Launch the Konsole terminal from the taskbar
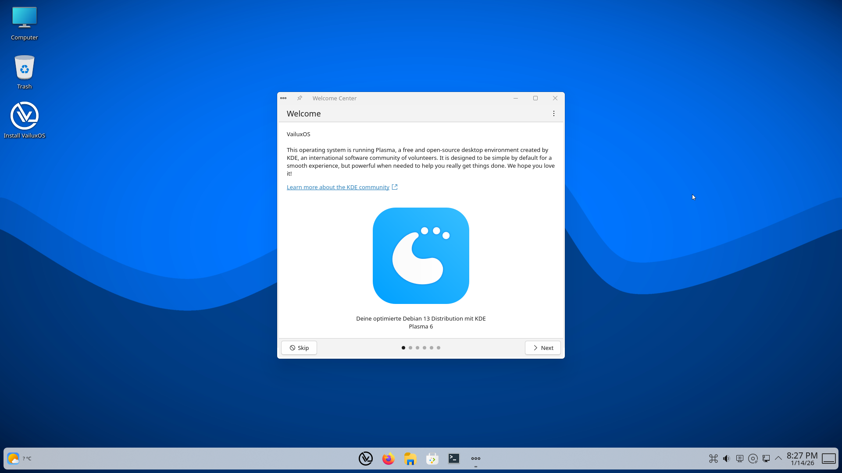The height and width of the screenshot is (473, 842). tap(454, 459)
